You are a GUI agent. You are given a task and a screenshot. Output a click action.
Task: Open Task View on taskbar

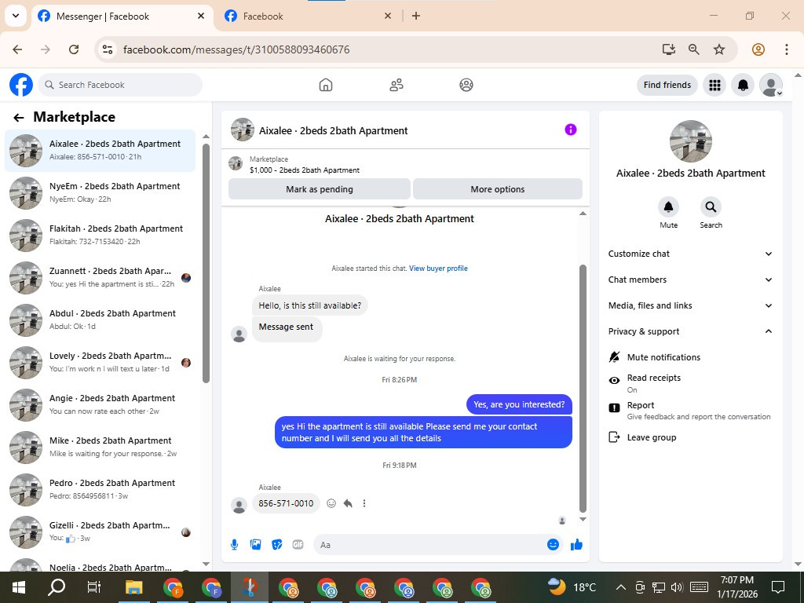94,587
